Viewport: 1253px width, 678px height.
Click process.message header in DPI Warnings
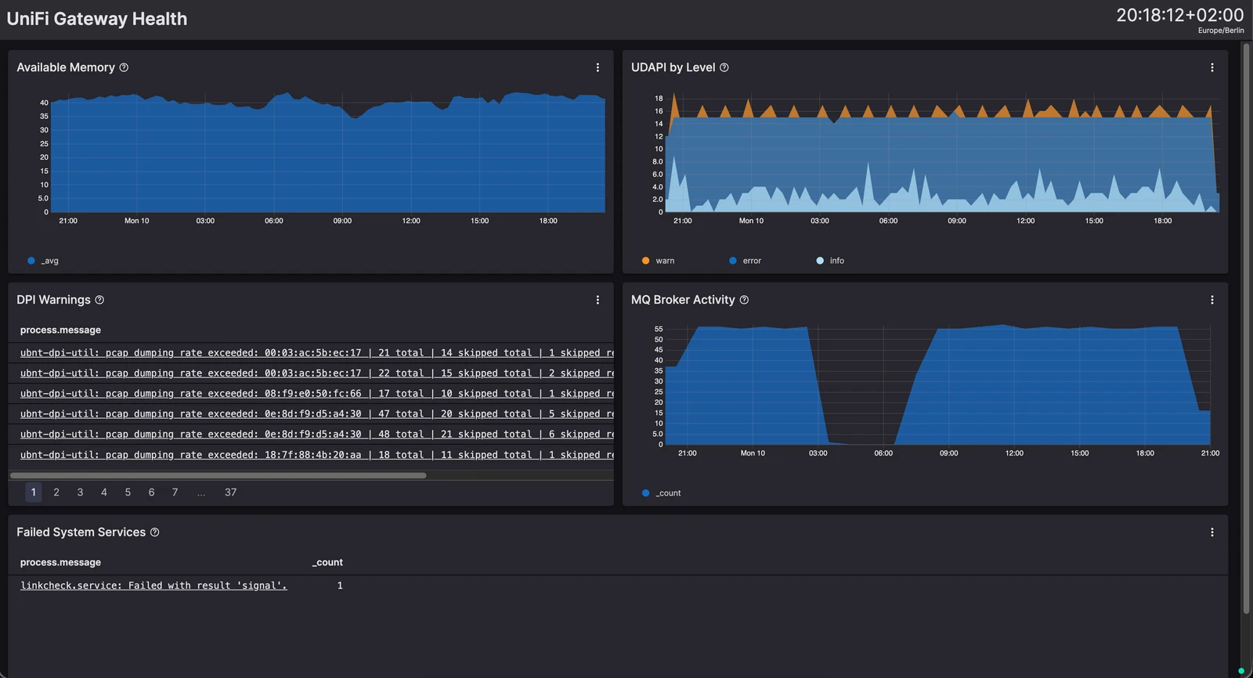click(x=60, y=330)
